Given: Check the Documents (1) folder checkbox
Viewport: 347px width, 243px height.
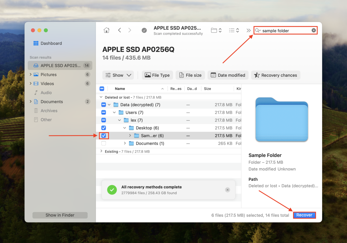Looking at the screenshot, I should pyautogui.click(x=104, y=143).
